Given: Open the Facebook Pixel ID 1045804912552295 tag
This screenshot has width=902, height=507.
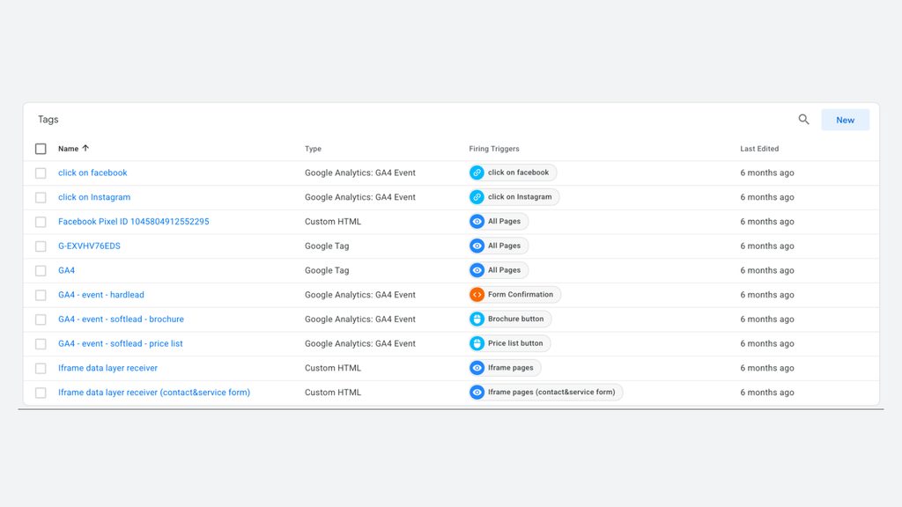Looking at the screenshot, I should tap(134, 221).
